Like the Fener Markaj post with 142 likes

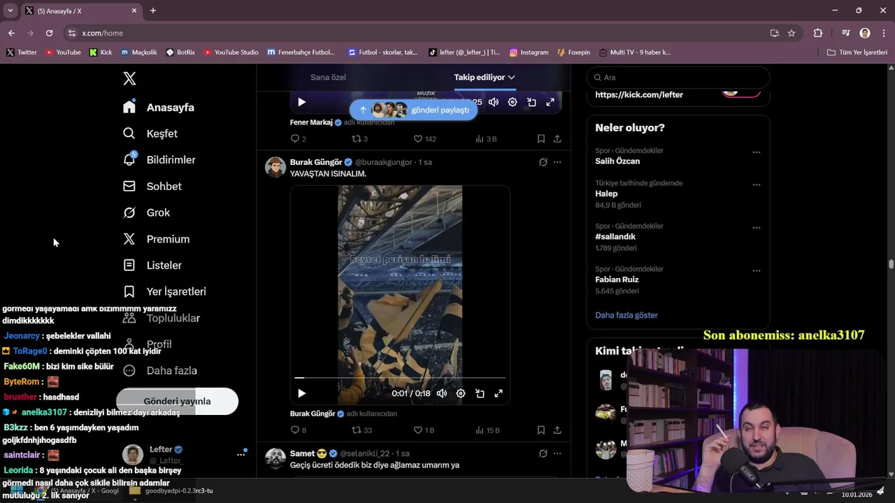[x=425, y=139]
